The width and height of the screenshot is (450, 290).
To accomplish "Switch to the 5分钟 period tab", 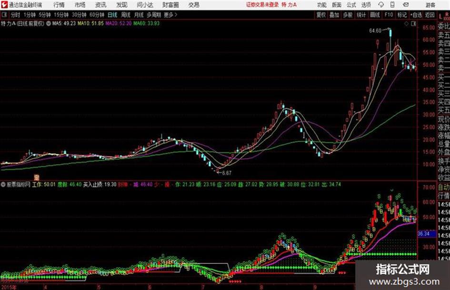I will 45,15.
